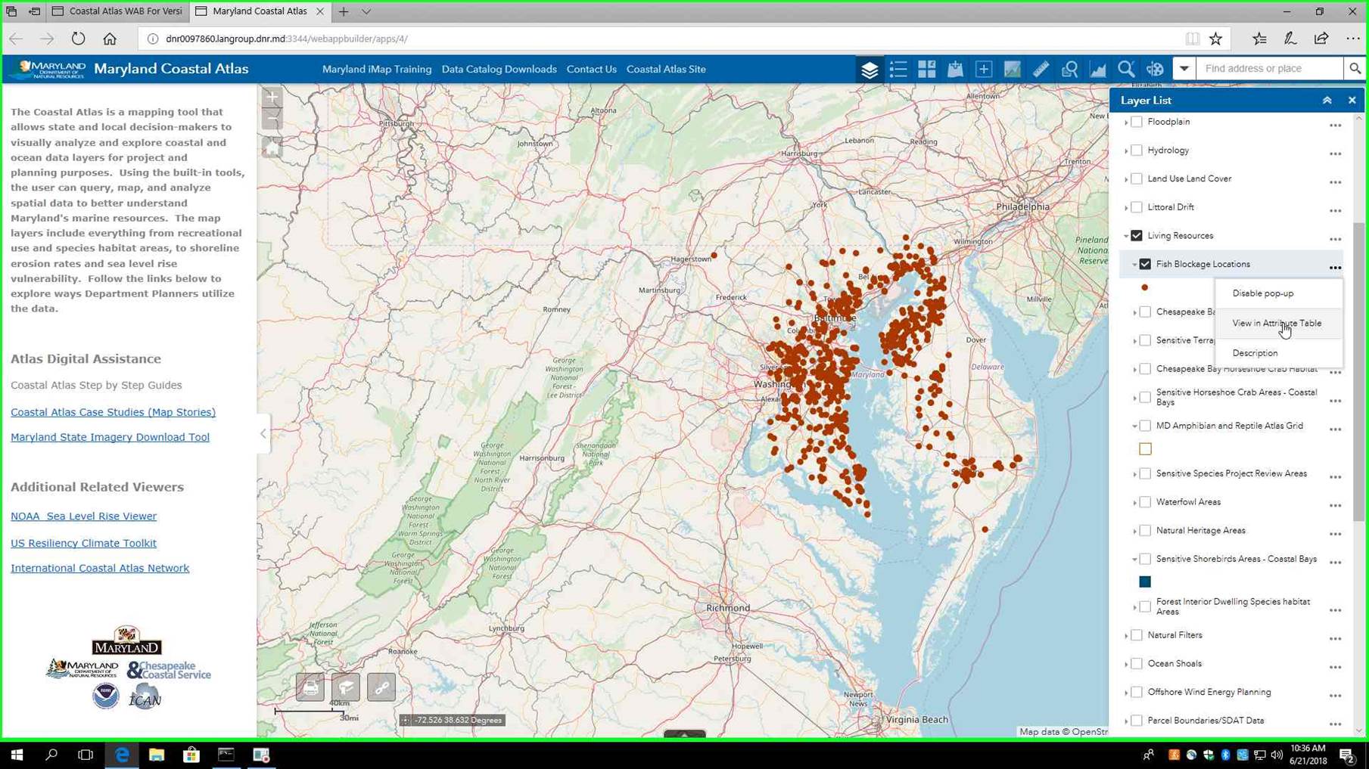Open the search source dropdown arrow
Screen dimensions: 1369x769
1184,69
